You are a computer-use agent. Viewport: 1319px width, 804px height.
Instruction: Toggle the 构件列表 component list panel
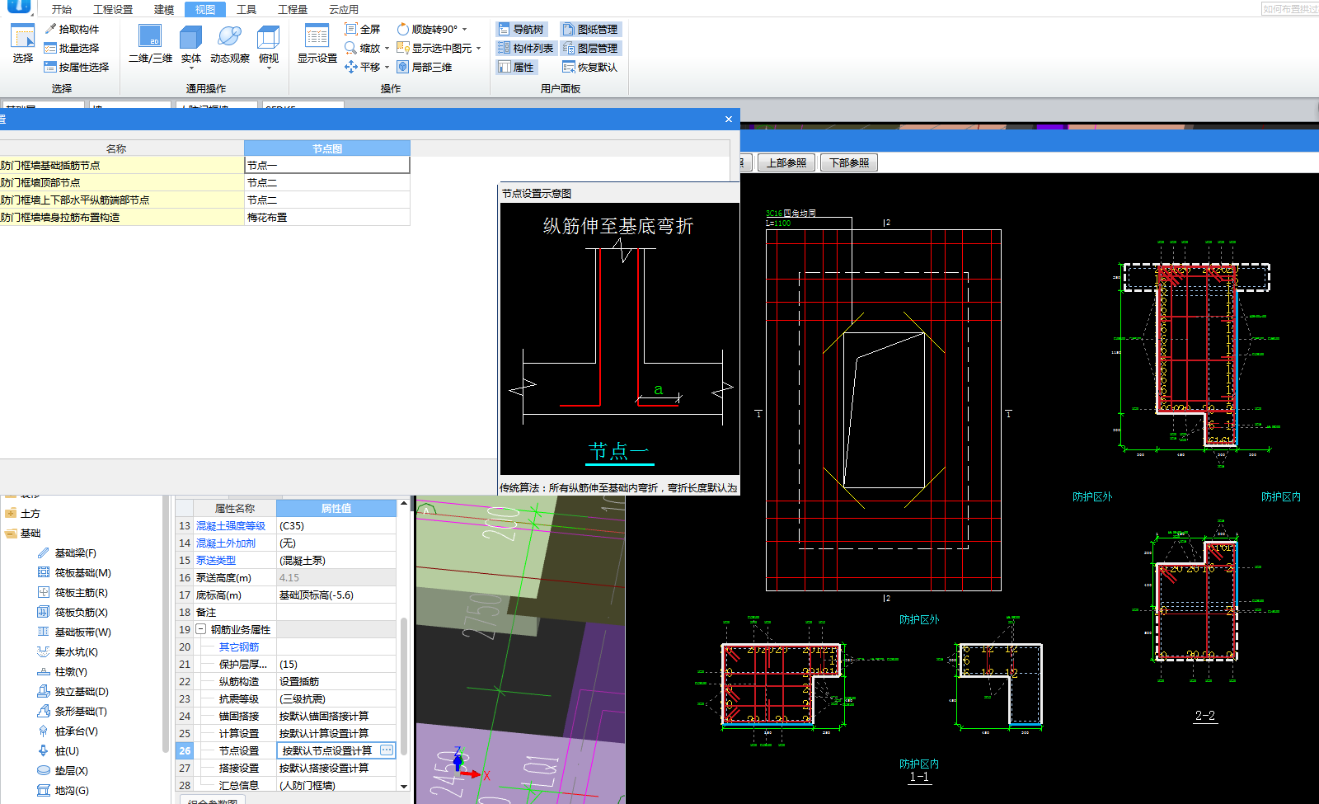(x=526, y=48)
